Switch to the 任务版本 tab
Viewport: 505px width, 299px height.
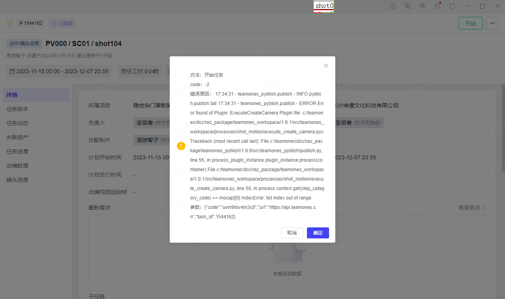tap(17, 109)
